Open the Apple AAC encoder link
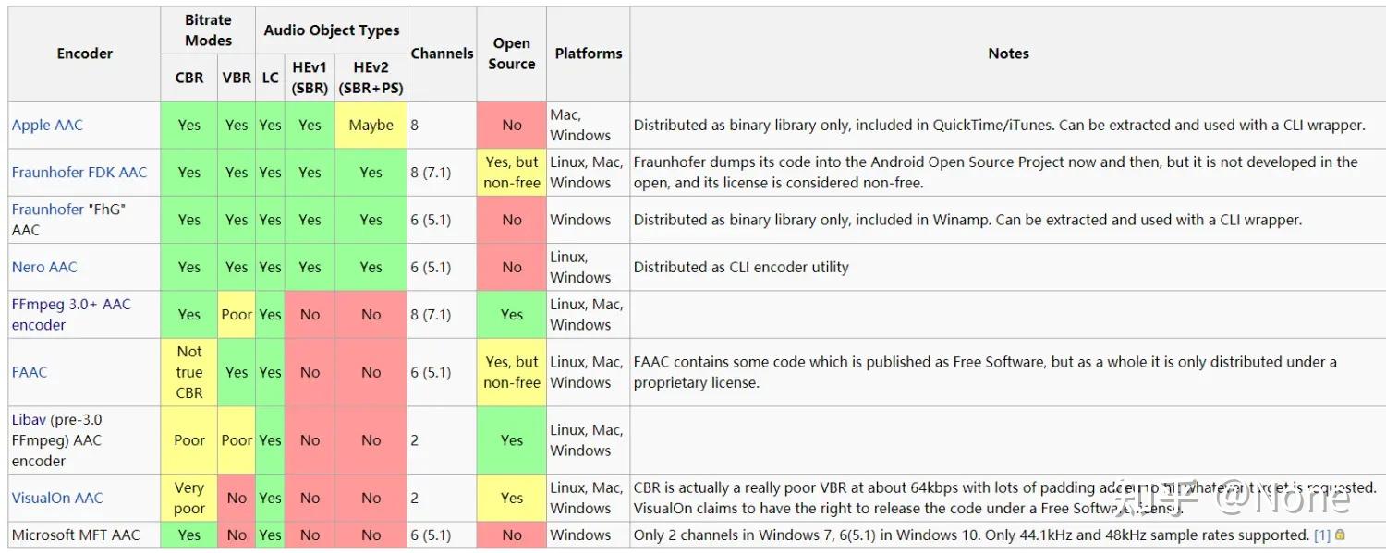Screen dimensions: 1386x553 click(47, 126)
